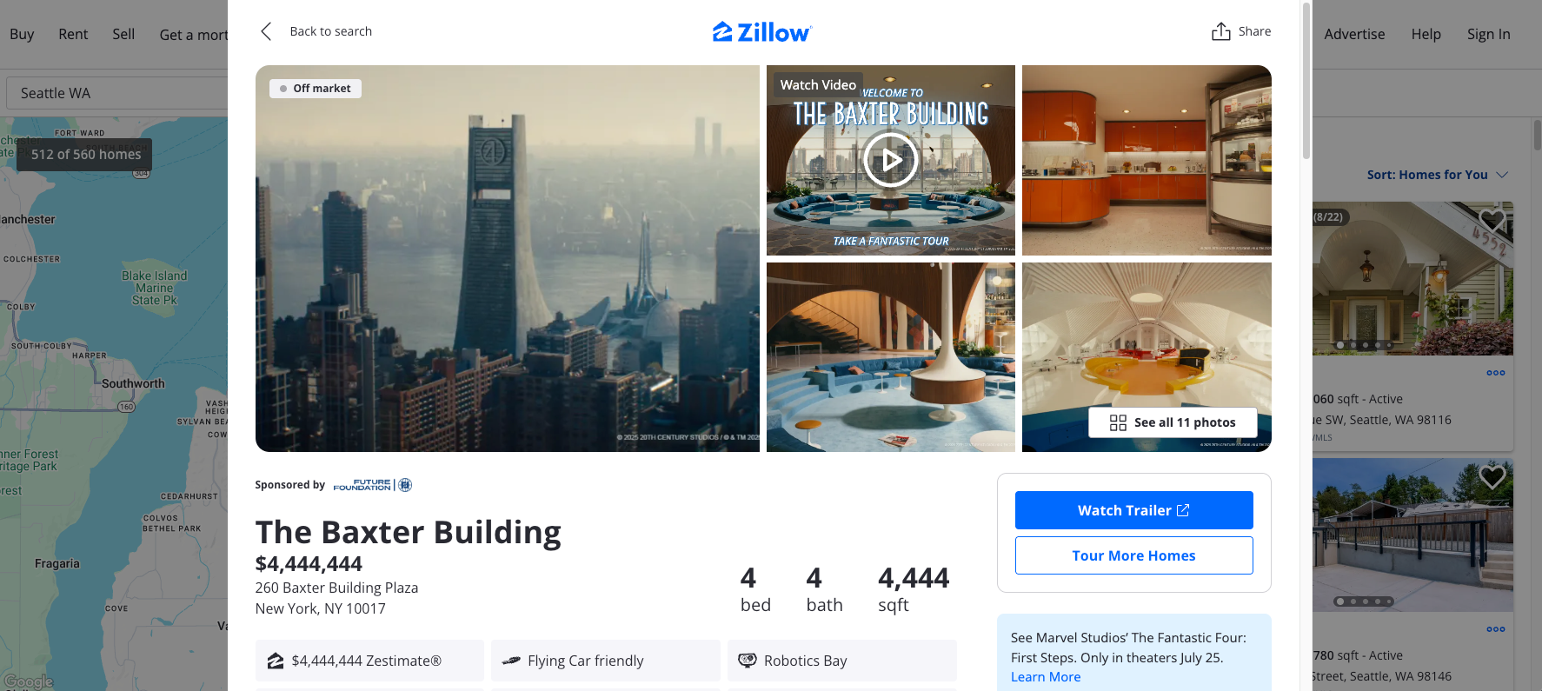Click the back arrow icon beside Back to search
This screenshot has width=1542, height=691.
pyautogui.click(x=266, y=31)
